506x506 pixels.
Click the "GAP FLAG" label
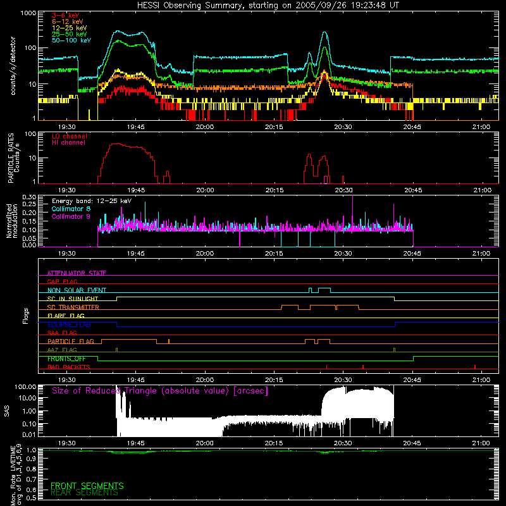click(62, 281)
